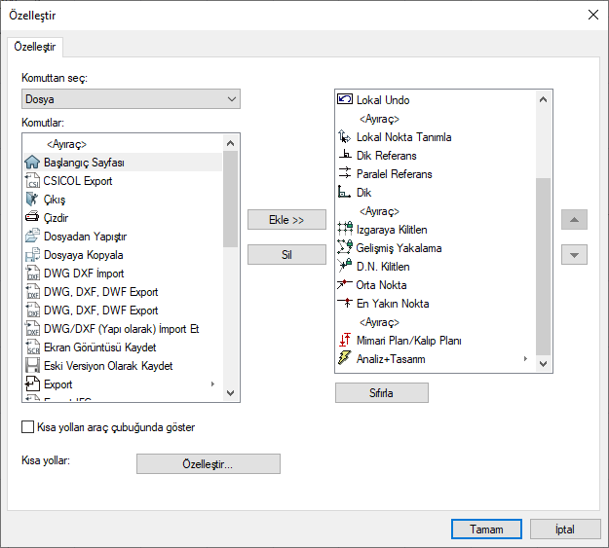Expand the Export submenu arrow
609x548 pixels.
tap(212, 384)
